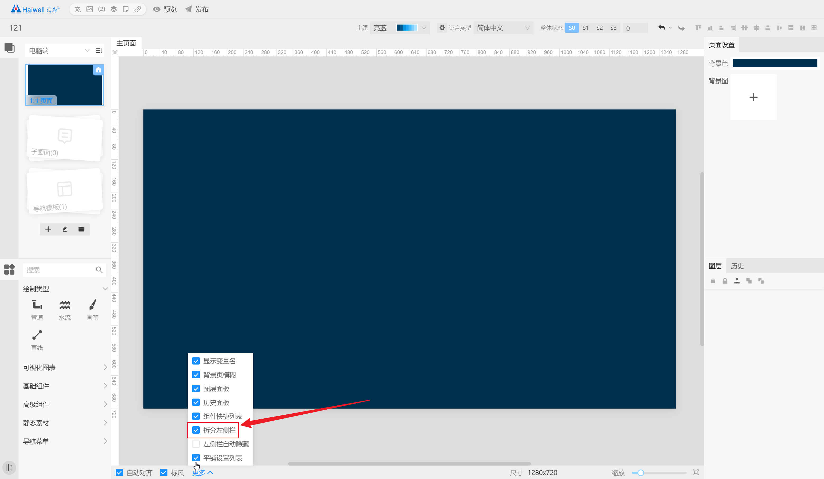Toggle 历史面板 checkbox
824x479 pixels.
[x=196, y=403]
